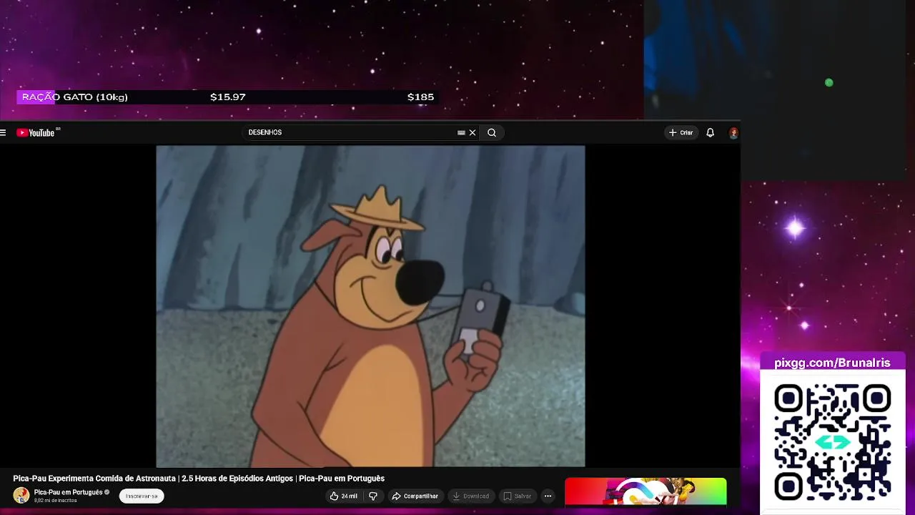Viewport: 915px width, 515px height.
Task: Click the $185 goal amount
Action: click(x=420, y=97)
